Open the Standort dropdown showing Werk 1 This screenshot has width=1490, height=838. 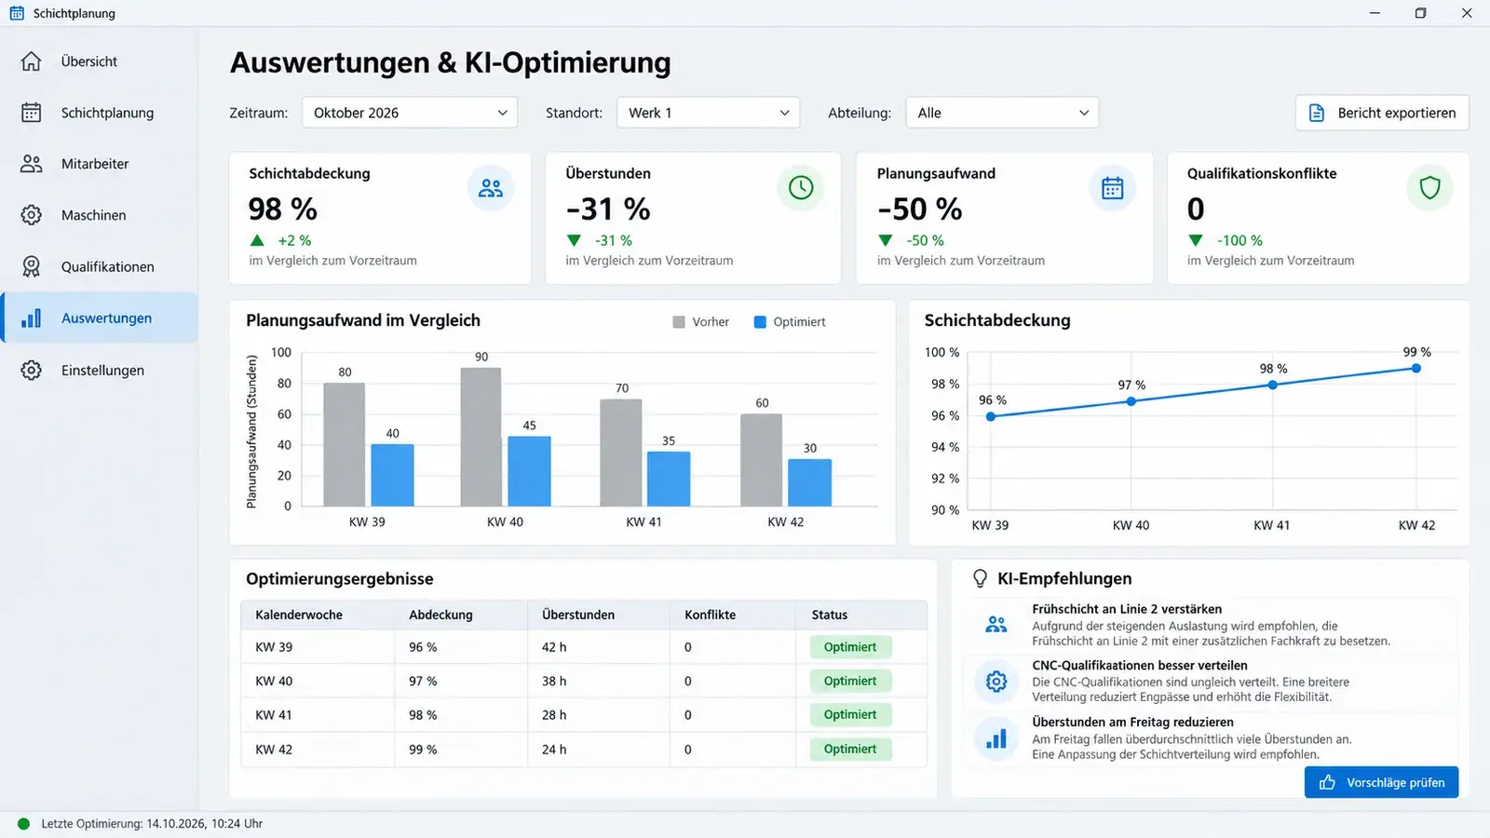point(708,113)
